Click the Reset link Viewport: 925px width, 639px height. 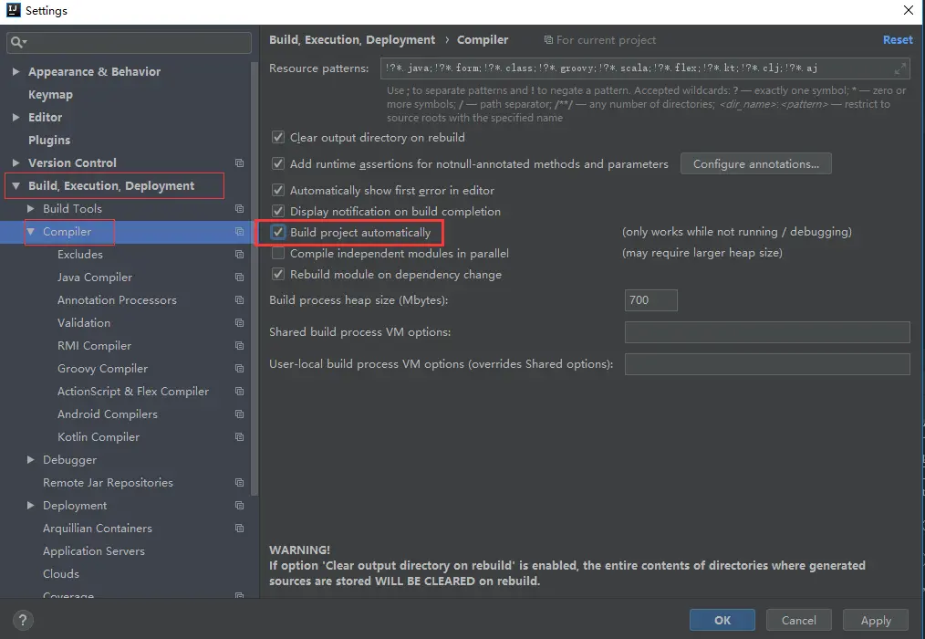point(898,39)
